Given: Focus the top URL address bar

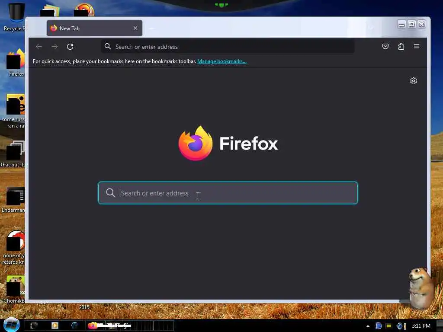Looking at the screenshot, I should (228, 47).
